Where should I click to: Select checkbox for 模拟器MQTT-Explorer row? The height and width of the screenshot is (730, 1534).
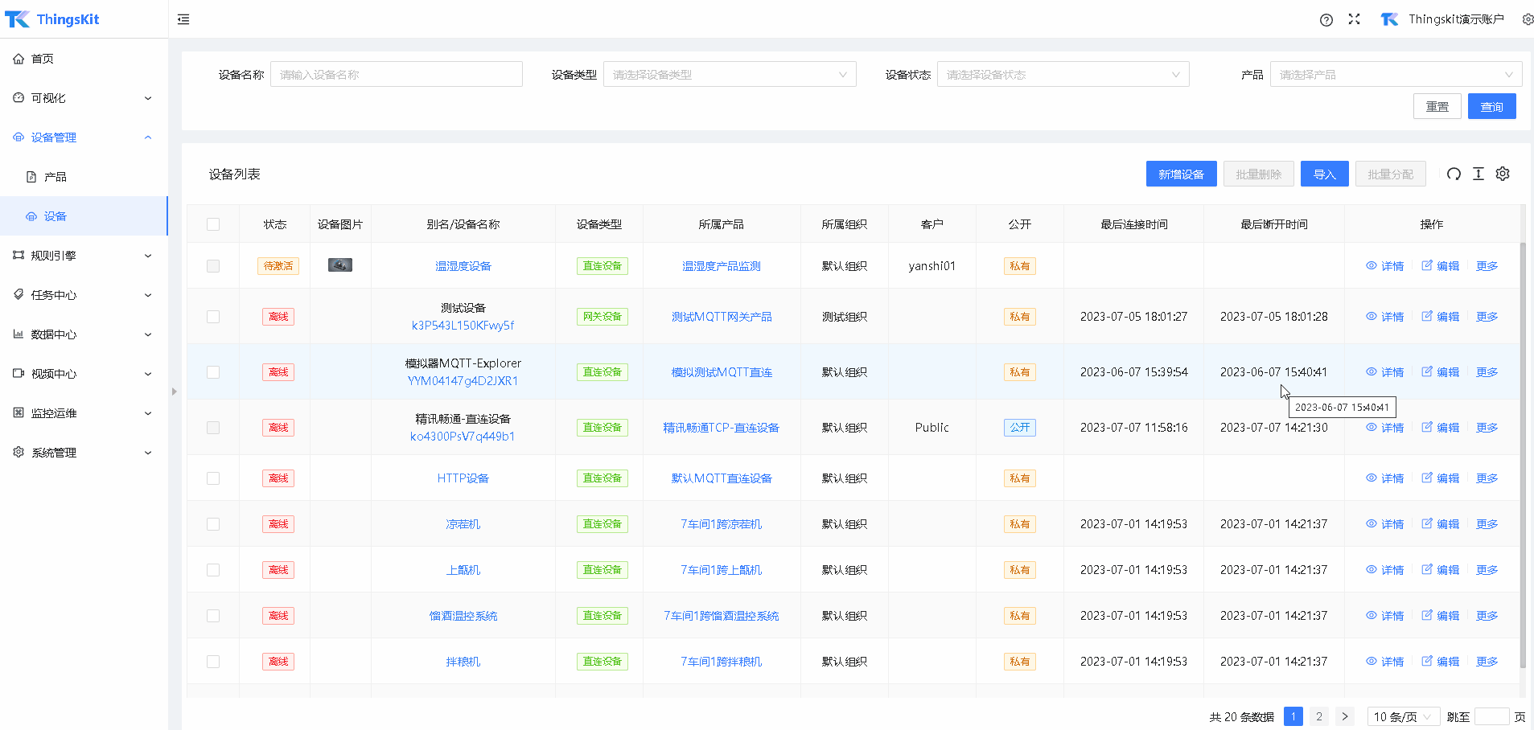point(213,372)
